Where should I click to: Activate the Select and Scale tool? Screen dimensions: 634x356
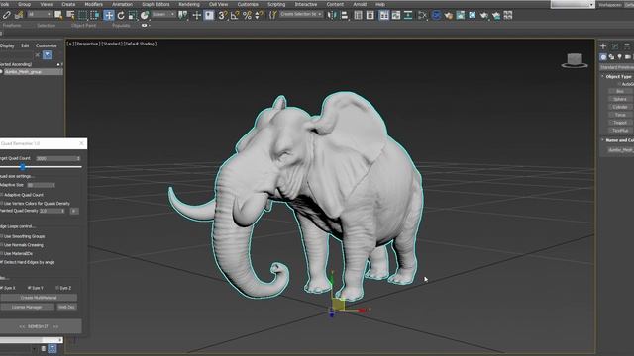(133, 16)
